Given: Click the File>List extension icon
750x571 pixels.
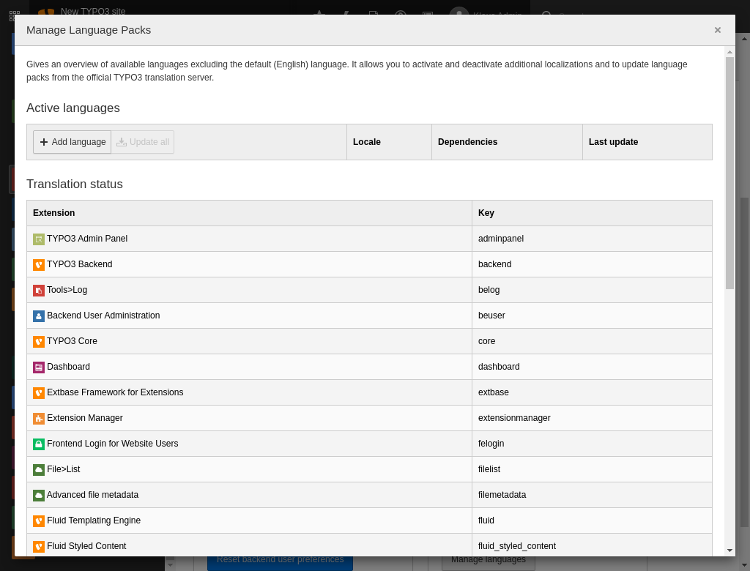Looking at the screenshot, I should click(x=39, y=470).
